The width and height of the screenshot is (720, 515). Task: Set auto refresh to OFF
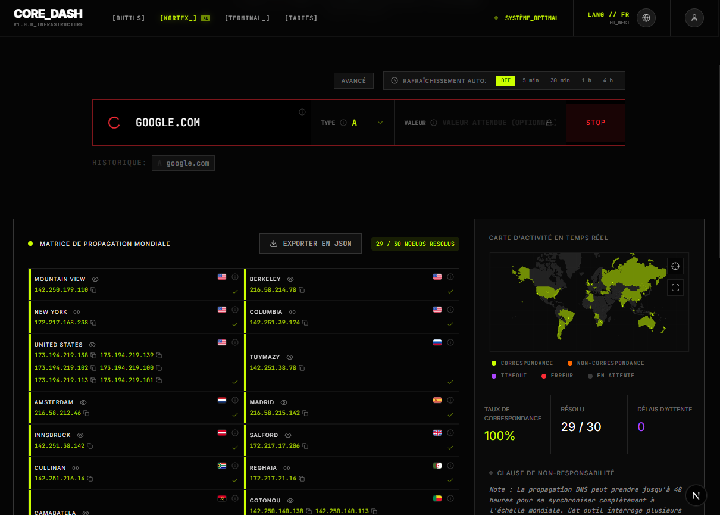pyautogui.click(x=506, y=80)
